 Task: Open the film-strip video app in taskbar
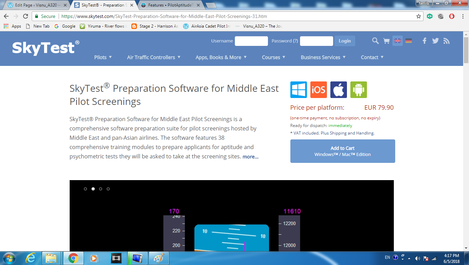(117, 258)
